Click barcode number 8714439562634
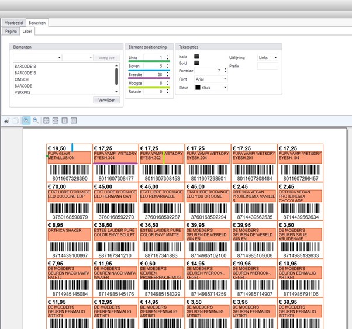Screen dimensions: 352x329 pyautogui.click(x=301, y=217)
